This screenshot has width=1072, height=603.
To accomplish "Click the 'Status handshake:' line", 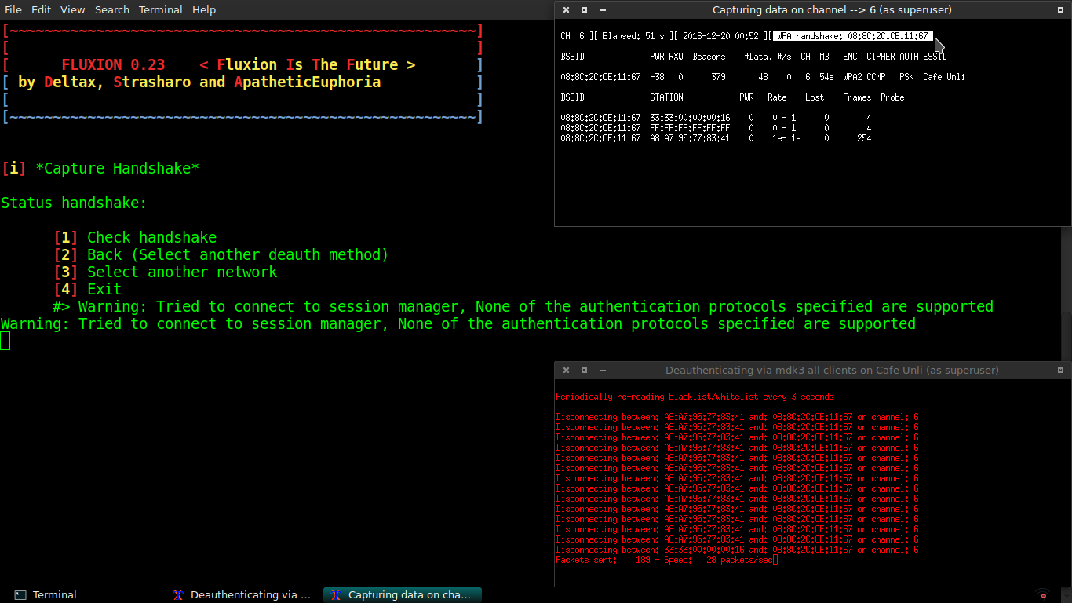I will 74,203.
